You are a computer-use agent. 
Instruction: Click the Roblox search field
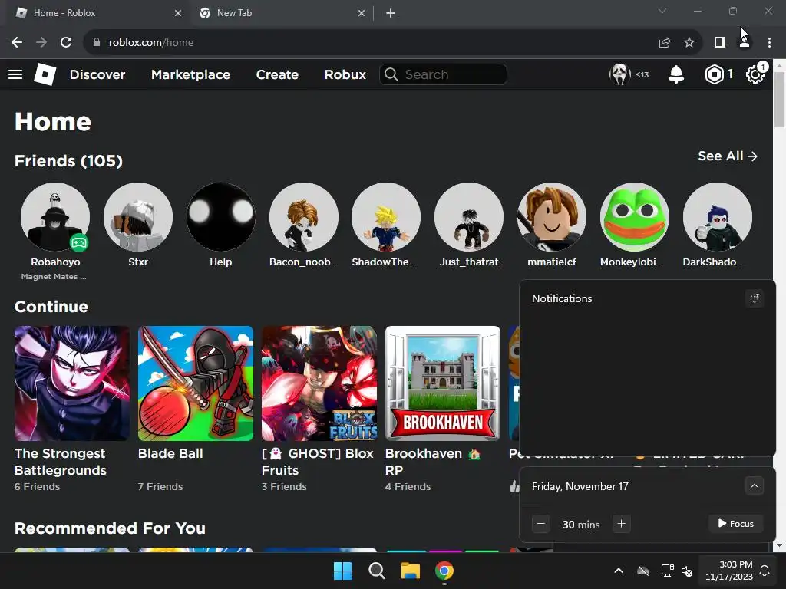[443, 74]
